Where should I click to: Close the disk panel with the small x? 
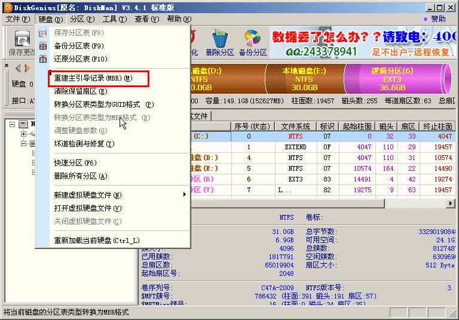pos(7,65)
